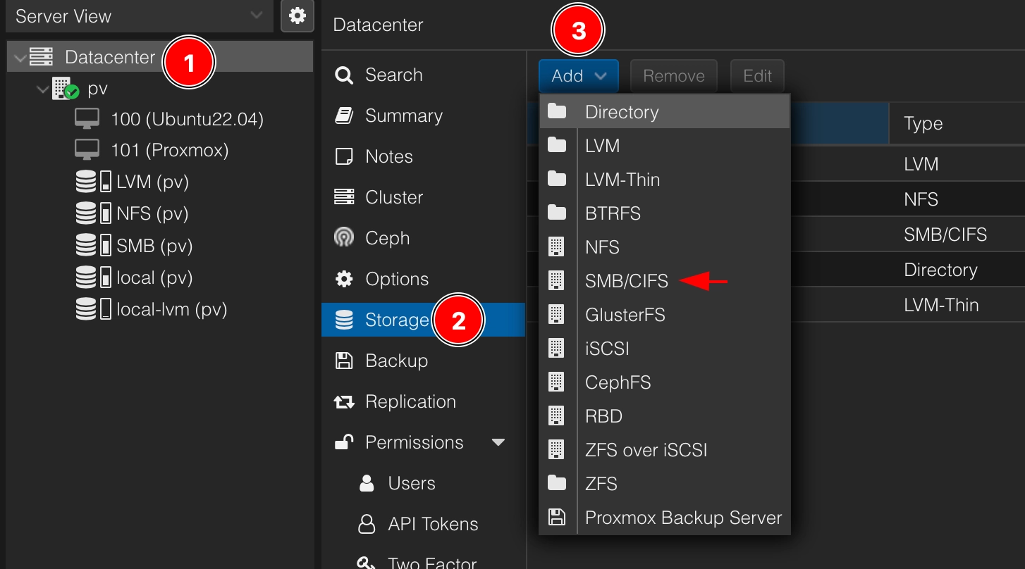Click the monitor icon for VM 101 (Proxmox)

[87, 150]
